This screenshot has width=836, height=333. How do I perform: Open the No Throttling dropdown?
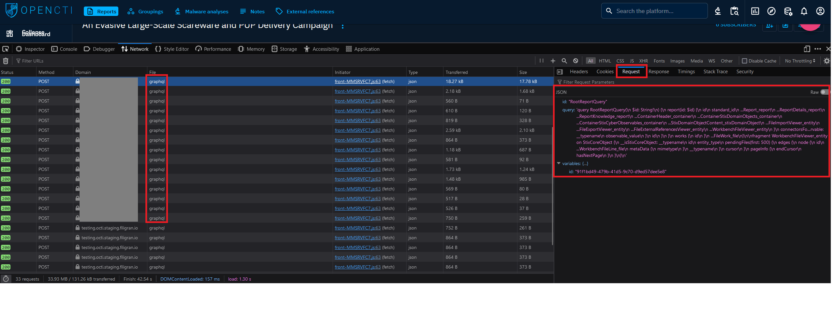[800, 61]
